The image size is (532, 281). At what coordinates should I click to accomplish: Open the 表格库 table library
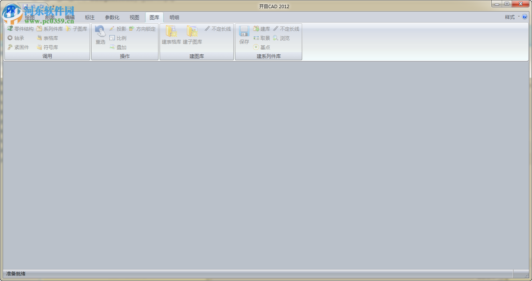click(x=47, y=38)
